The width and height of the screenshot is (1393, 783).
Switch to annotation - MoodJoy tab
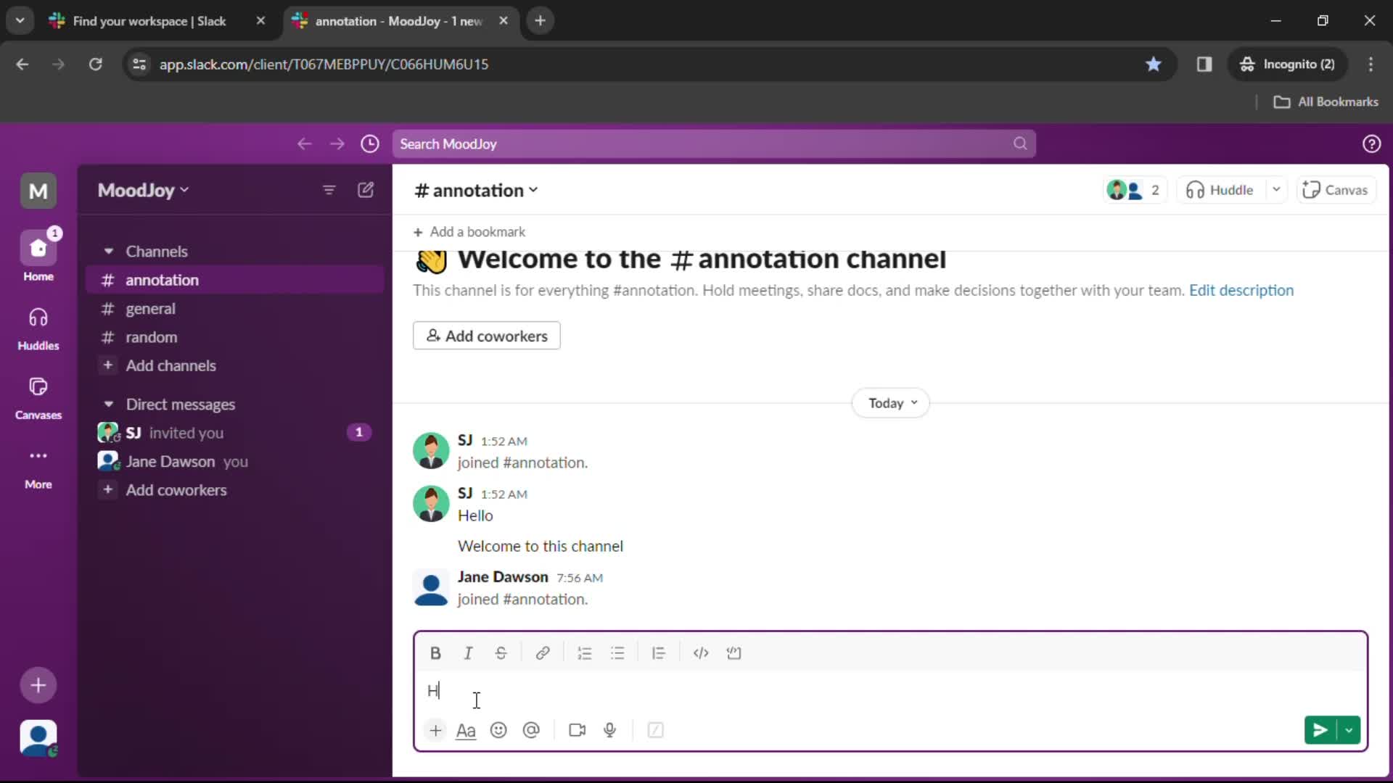[400, 21]
